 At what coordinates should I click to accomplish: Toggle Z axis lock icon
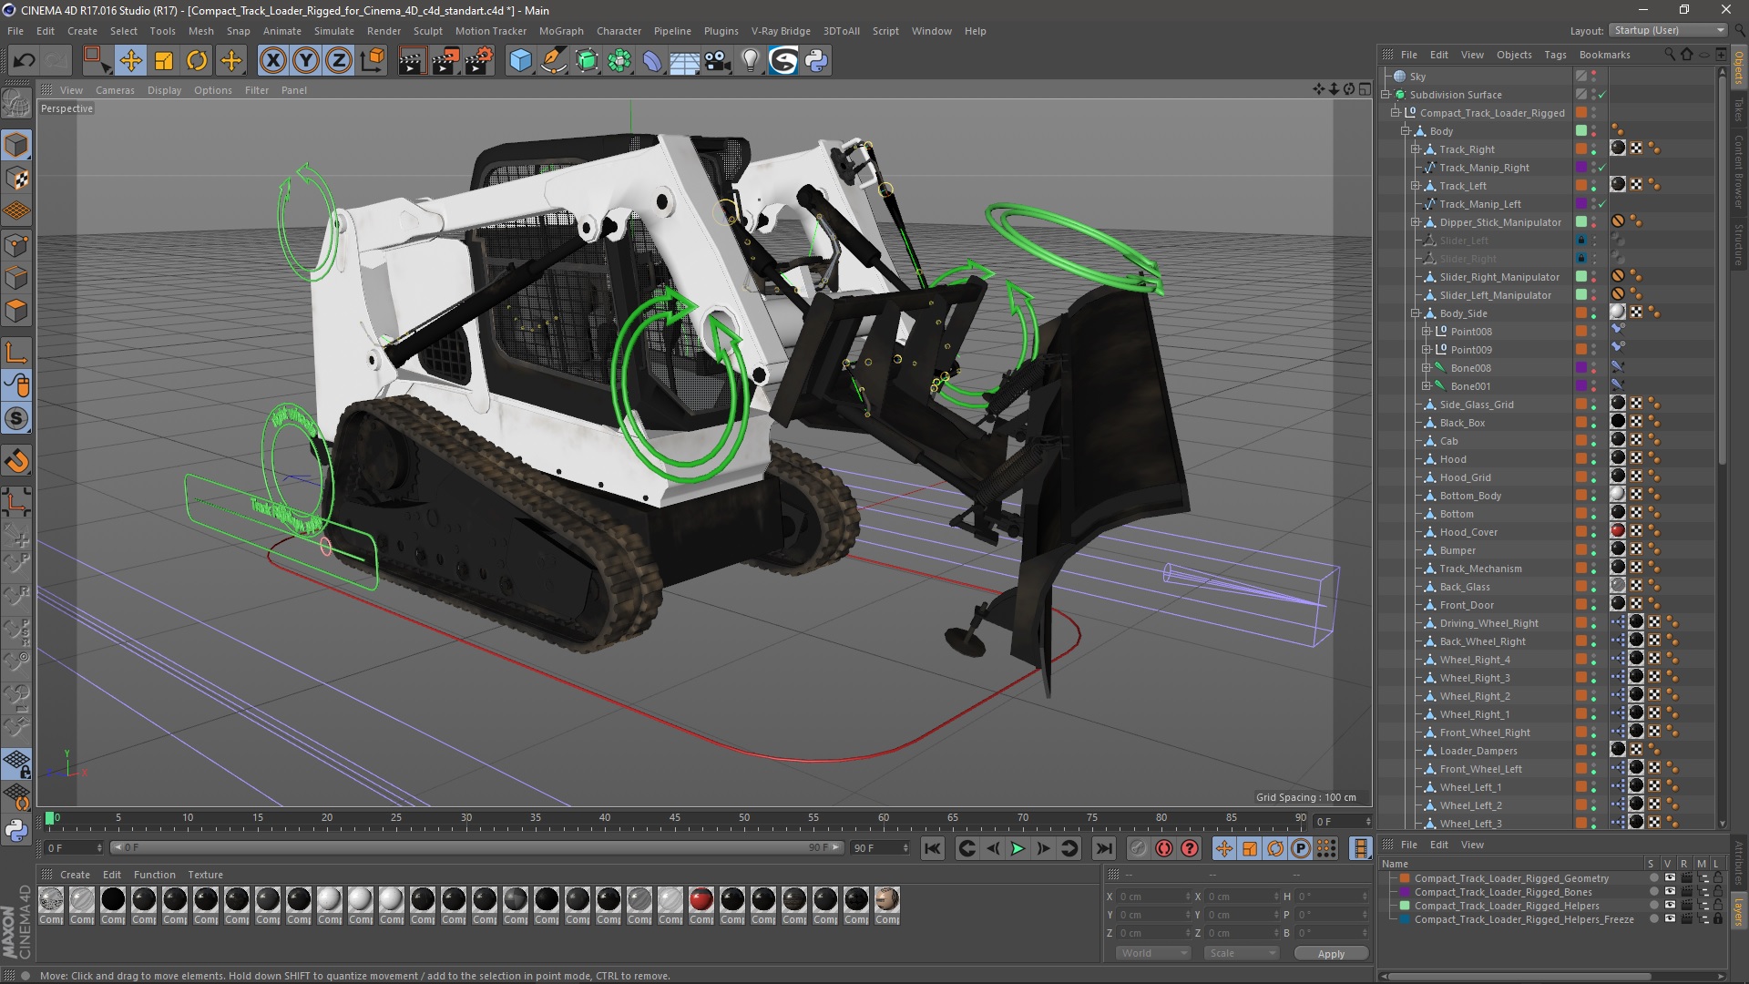tap(339, 61)
